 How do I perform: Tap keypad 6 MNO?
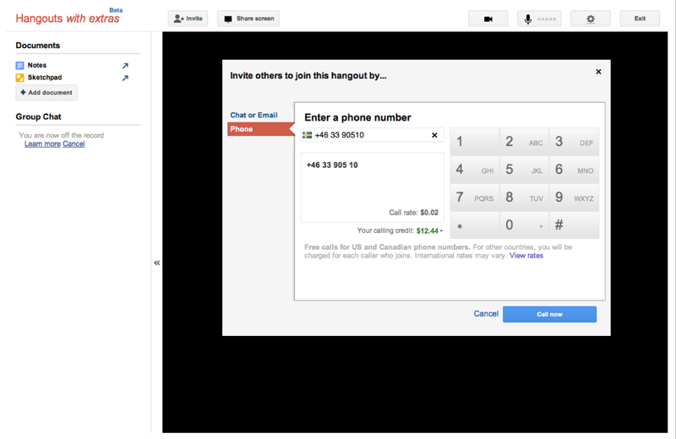click(x=575, y=170)
